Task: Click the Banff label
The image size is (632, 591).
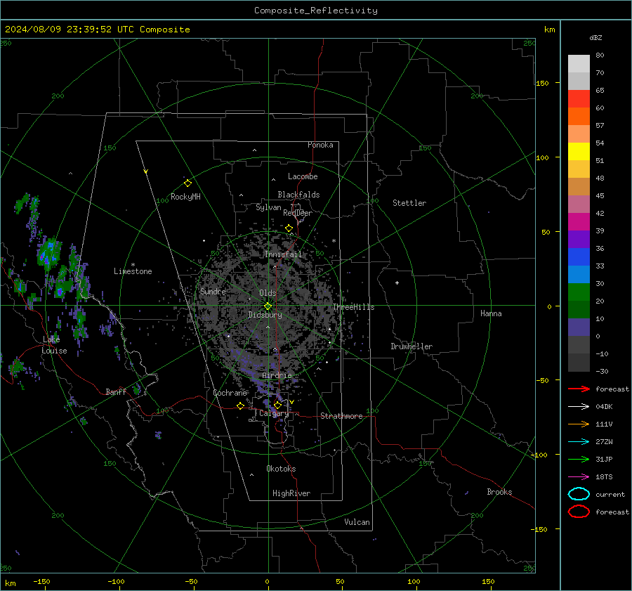Action: [116, 391]
